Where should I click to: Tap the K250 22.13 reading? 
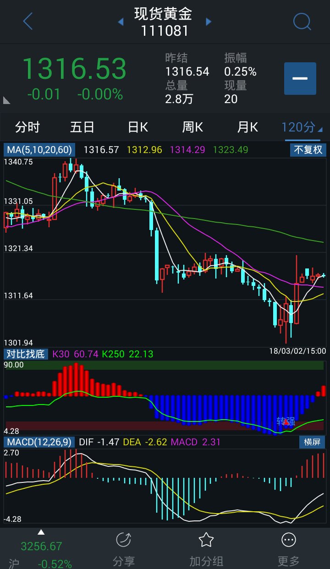(x=127, y=354)
